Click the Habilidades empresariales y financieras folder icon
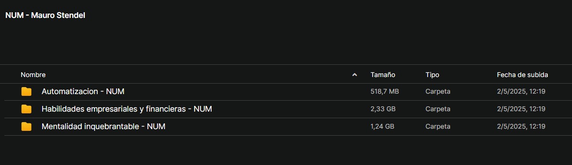572x165 pixels. (26, 109)
